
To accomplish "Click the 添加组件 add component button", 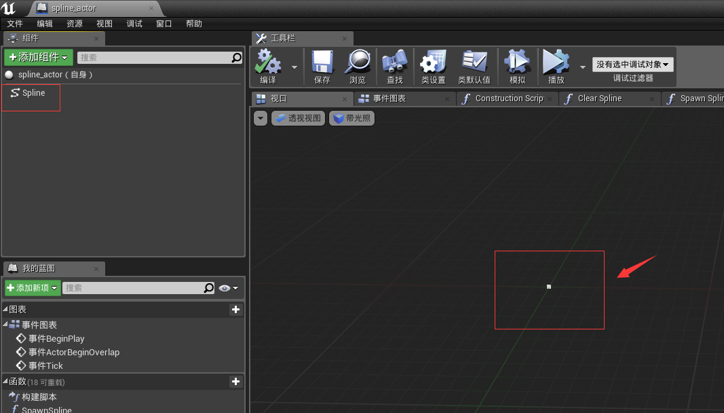I will point(38,57).
